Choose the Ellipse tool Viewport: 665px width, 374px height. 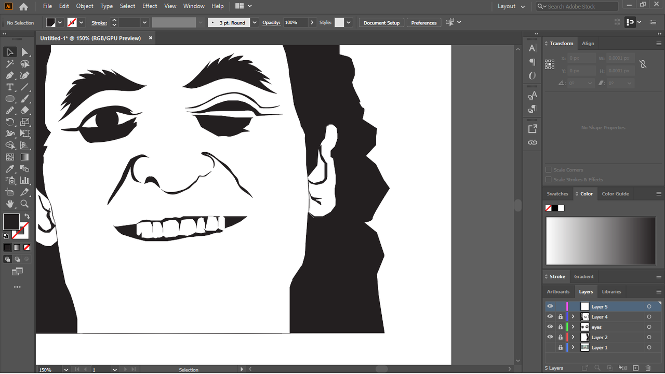tap(10, 99)
